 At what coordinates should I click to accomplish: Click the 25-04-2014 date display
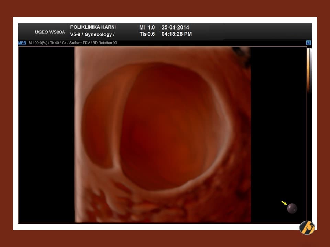coord(176,27)
